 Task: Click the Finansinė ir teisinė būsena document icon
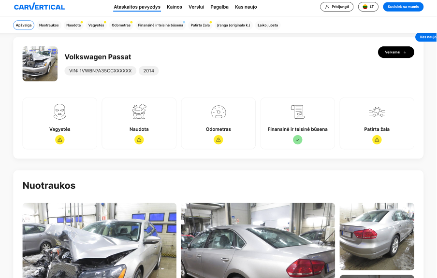(298, 111)
